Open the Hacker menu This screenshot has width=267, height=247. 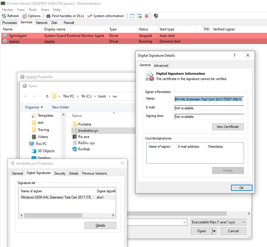click(x=7, y=10)
